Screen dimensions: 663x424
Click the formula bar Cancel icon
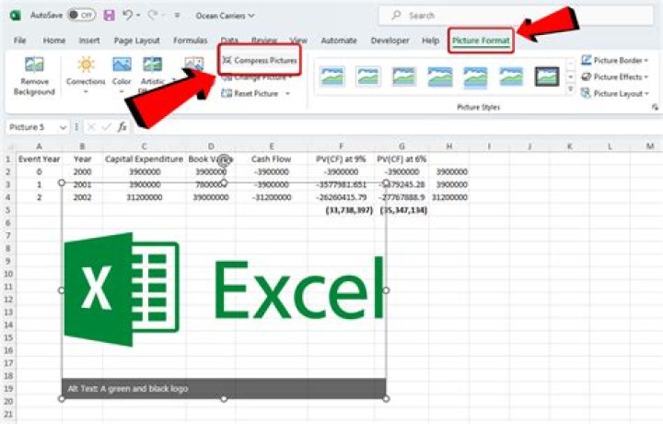tap(91, 127)
